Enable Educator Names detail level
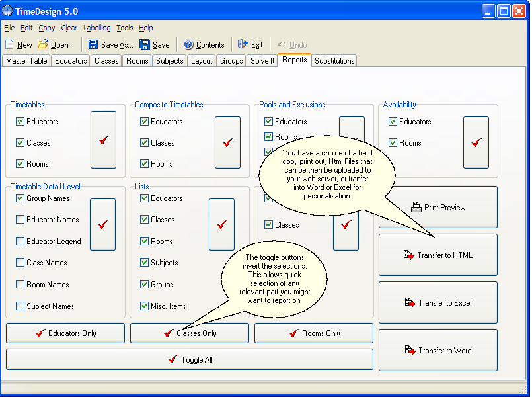Screen dimensions: 532x397 20,220
